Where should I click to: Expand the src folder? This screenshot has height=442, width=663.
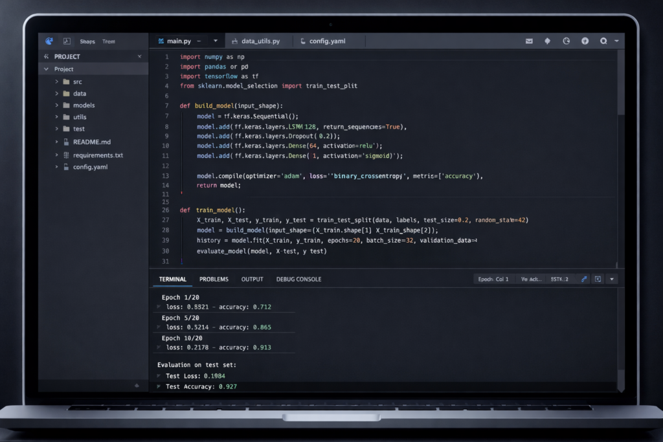pos(57,82)
